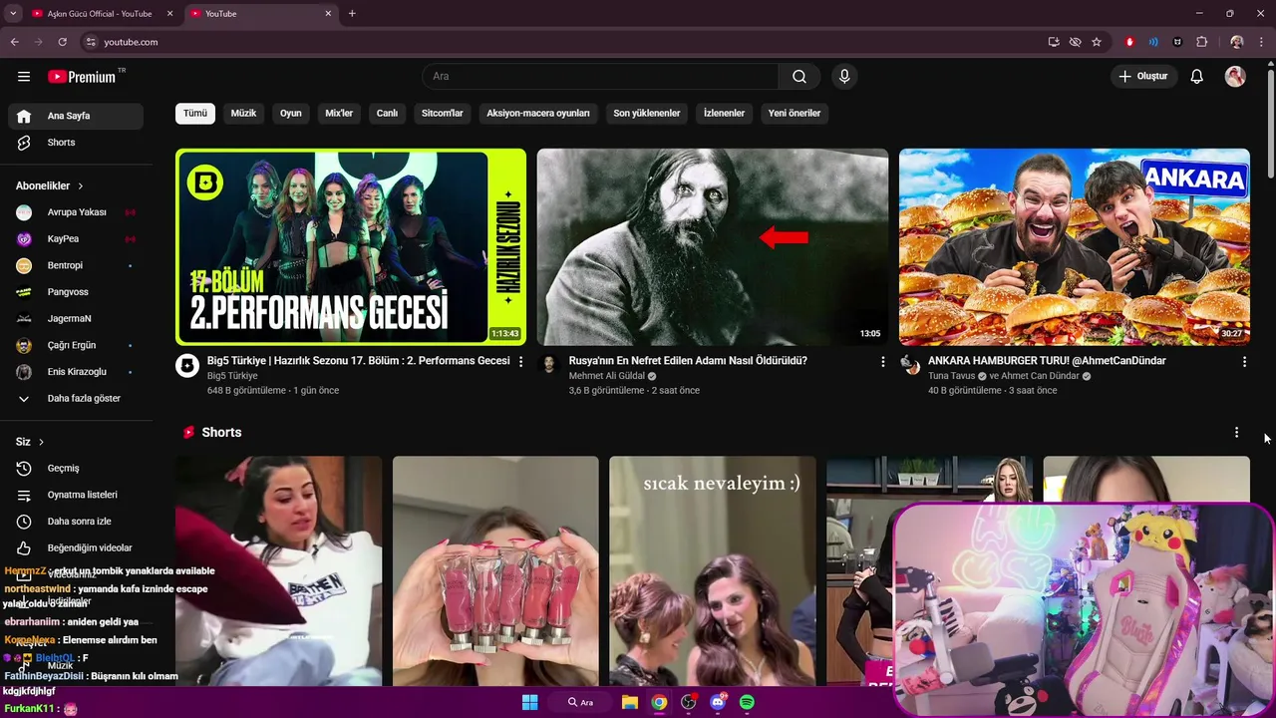Go to Ana Sayfa in the sidebar
This screenshot has height=718, width=1276.
76,116
